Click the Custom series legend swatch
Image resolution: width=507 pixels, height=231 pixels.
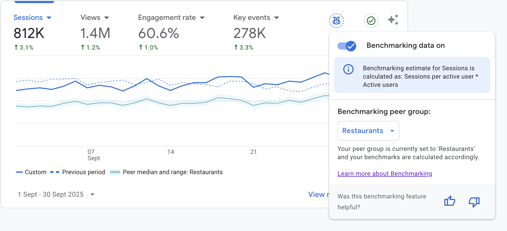point(19,172)
